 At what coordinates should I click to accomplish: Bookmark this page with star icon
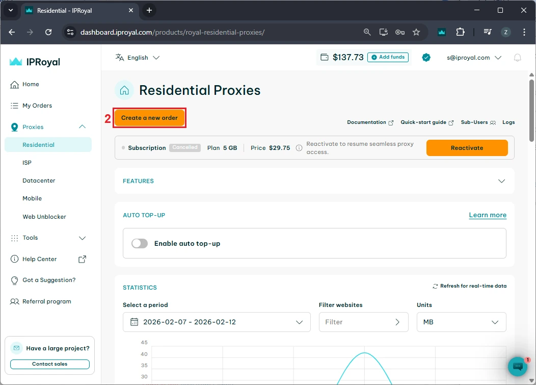click(x=416, y=32)
